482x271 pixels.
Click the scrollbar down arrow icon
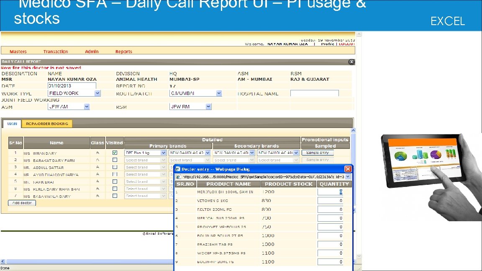coord(359,255)
